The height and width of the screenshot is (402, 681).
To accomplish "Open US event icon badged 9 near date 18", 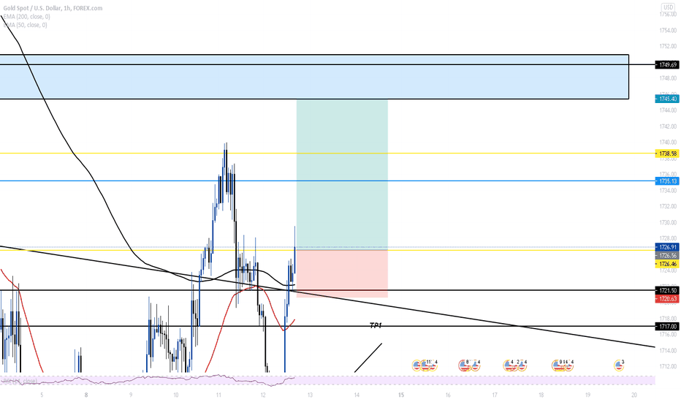I will [558, 365].
